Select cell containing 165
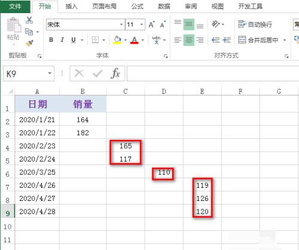 (126, 146)
